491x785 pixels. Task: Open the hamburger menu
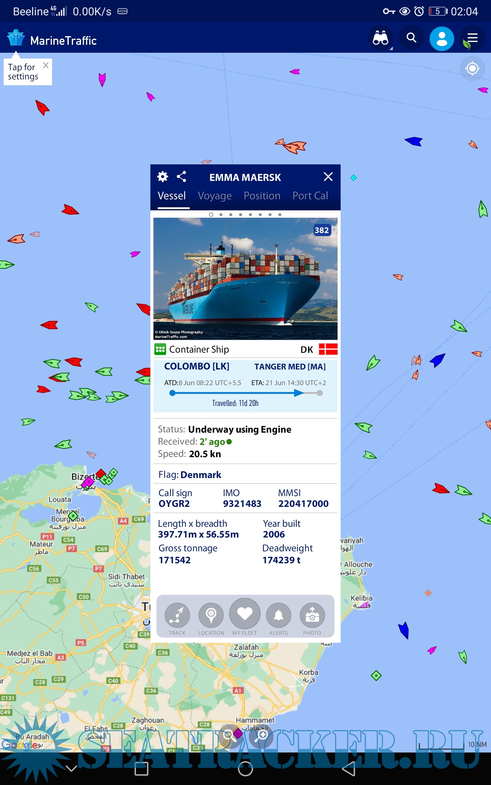tap(472, 38)
